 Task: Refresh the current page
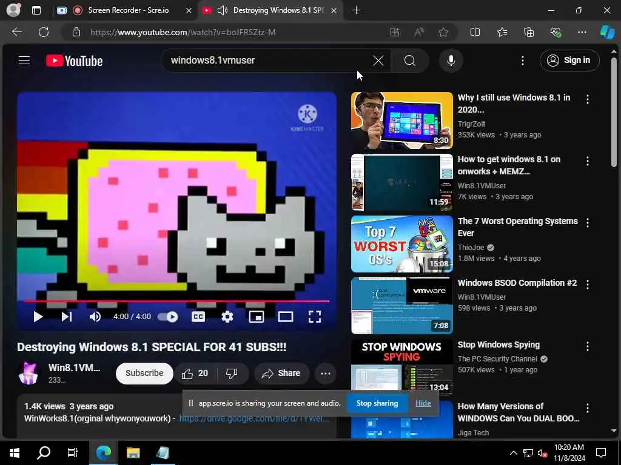tap(44, 32)
